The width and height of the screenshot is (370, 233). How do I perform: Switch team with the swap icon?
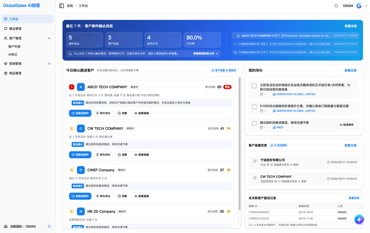click(x=49, y=226)
